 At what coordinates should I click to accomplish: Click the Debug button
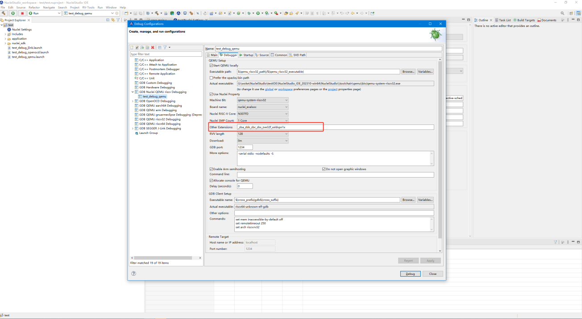pos(410,273)
